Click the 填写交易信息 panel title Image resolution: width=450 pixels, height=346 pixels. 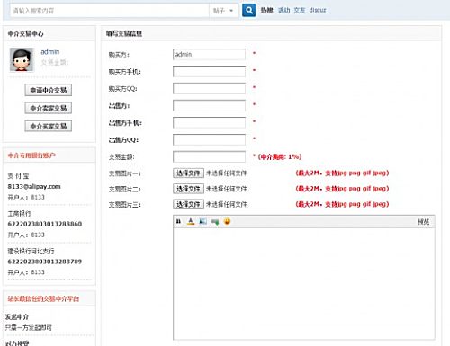(124, 33)
